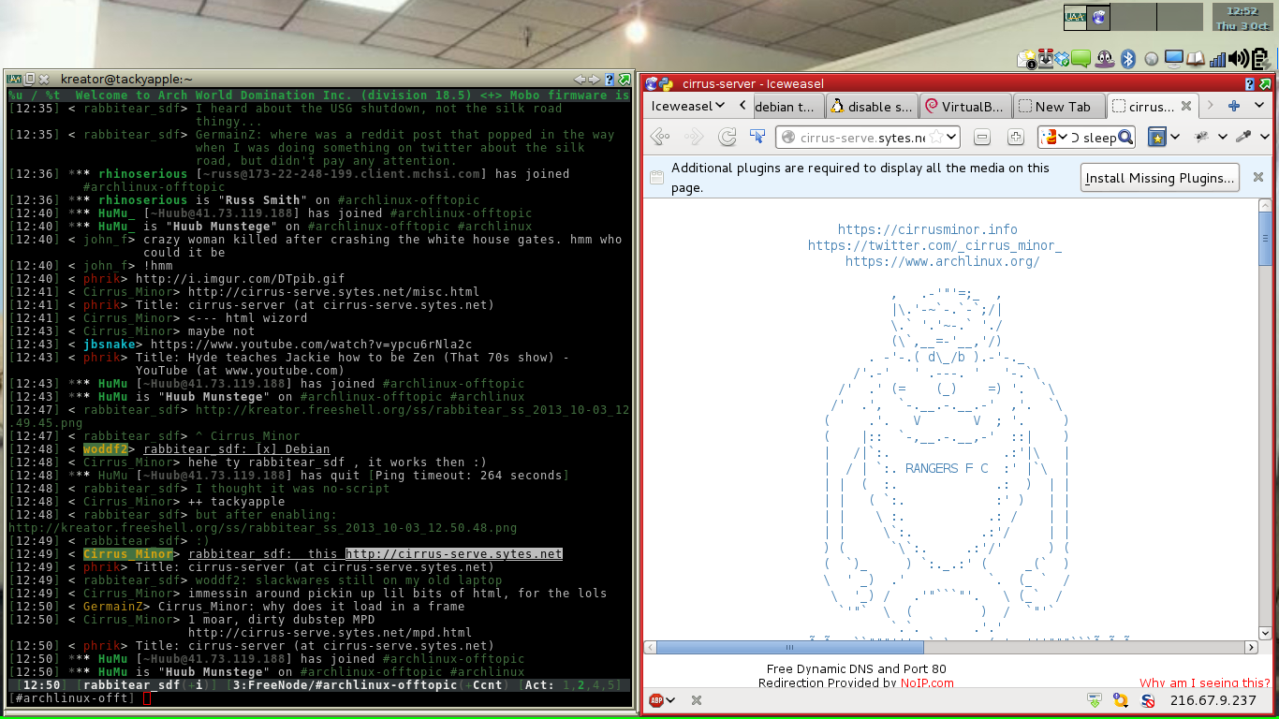Open the list all tabs dropdown
The width and height of the screenshot is (1279, 719).
(x=1260, y=106)
